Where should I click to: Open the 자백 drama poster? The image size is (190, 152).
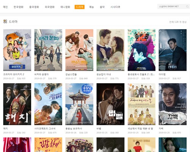pyautogui.click(x=173, y=104)
